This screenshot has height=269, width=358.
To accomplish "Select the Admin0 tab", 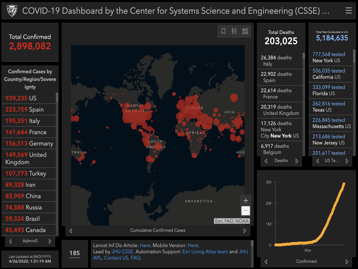I will (x=30, y=241).
